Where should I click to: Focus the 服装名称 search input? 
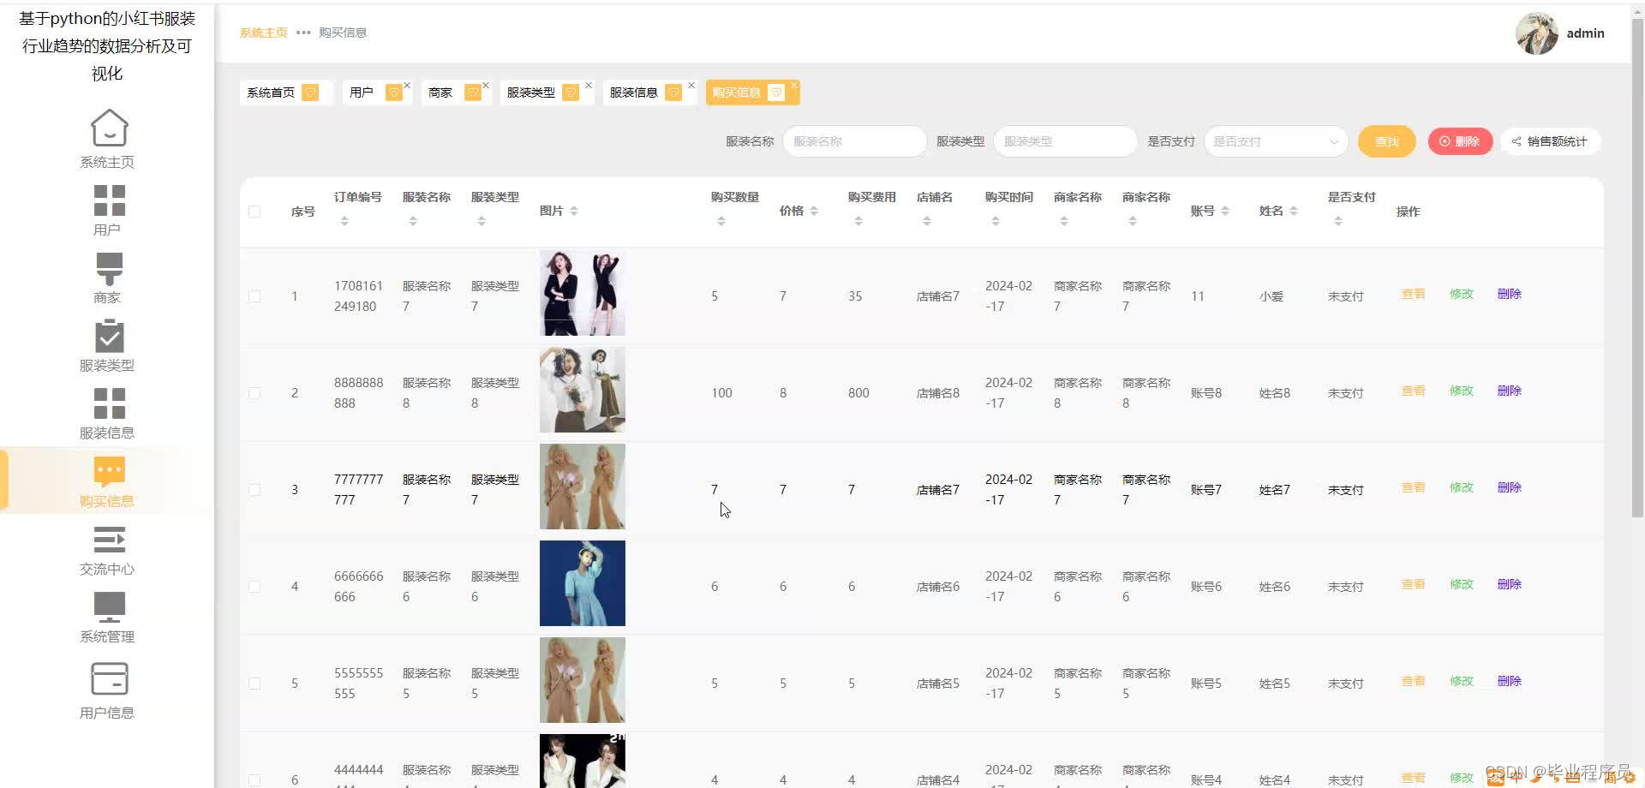855,141
